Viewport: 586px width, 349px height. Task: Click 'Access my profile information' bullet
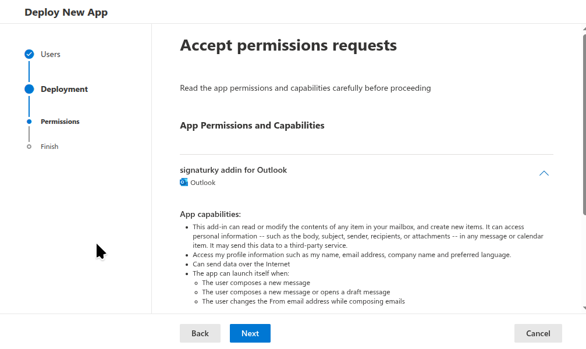click(x=351, y=255)
